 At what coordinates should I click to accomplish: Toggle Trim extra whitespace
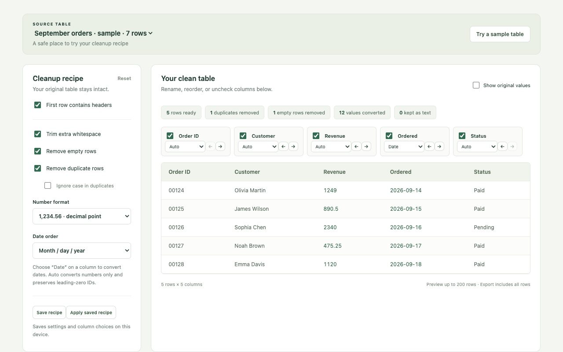click(37, 134)
